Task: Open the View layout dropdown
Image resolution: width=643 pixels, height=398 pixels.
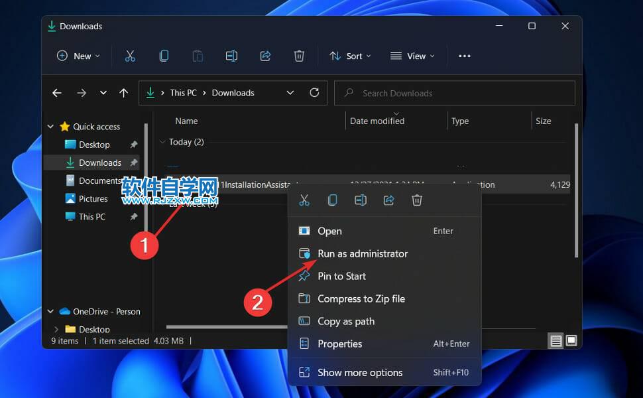Action: pos(412,56)
